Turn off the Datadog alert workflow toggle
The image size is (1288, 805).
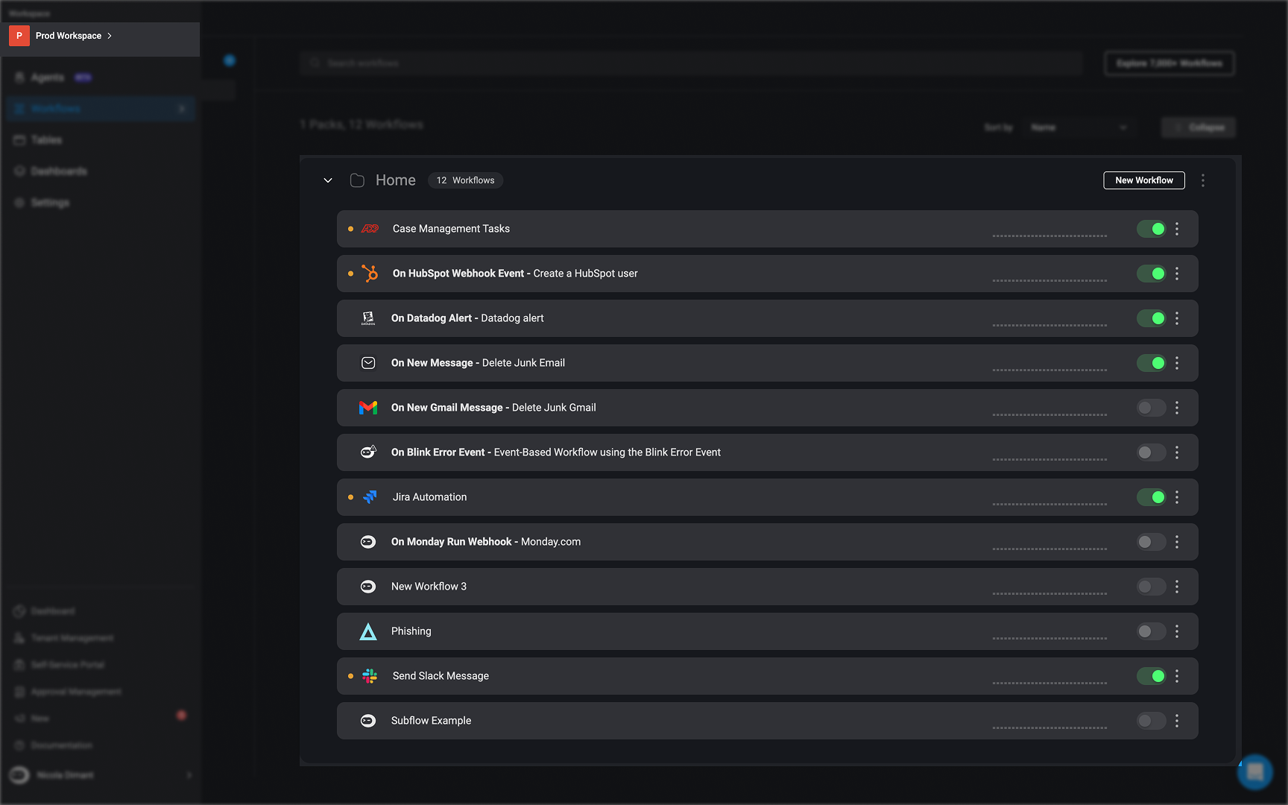[1151, 318]
